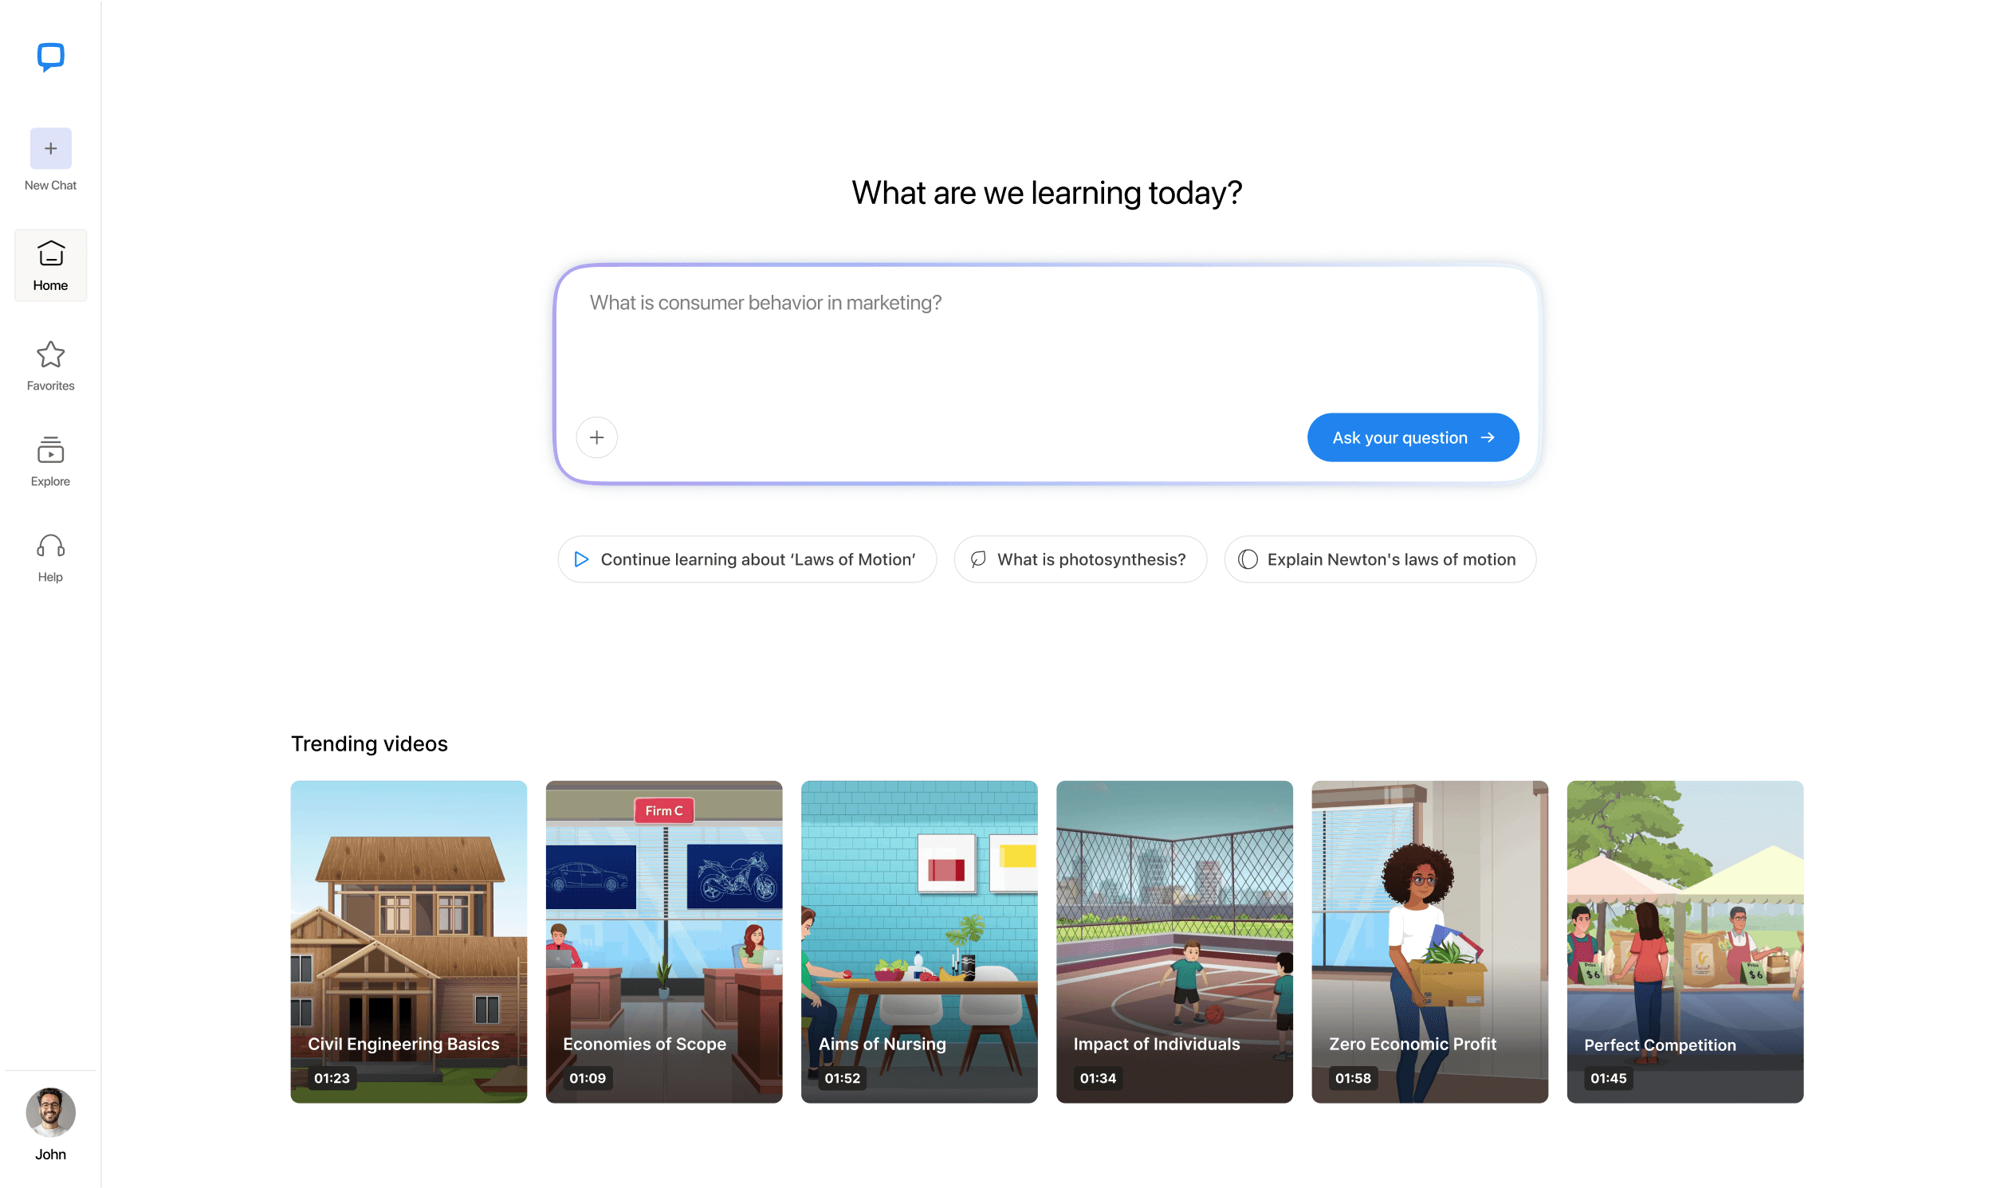Open the Economies of Scope video
1993x1188 pixels.
[664, 942]
